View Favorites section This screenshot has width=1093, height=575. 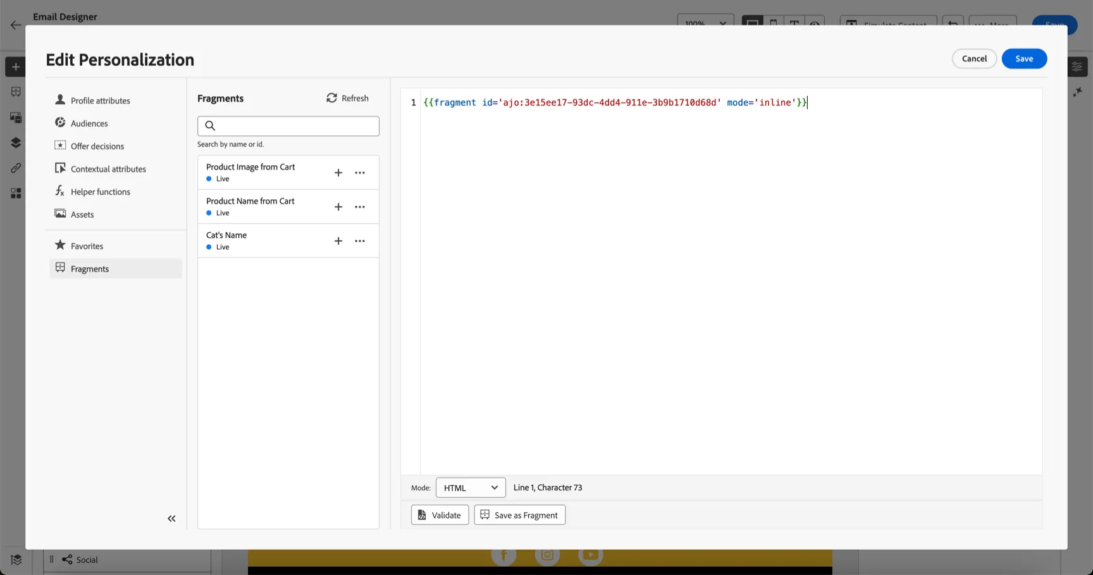tap(116, 246)
